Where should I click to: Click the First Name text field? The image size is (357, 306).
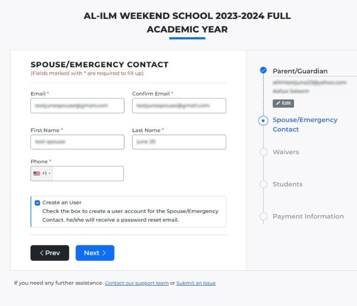point(77,142)
